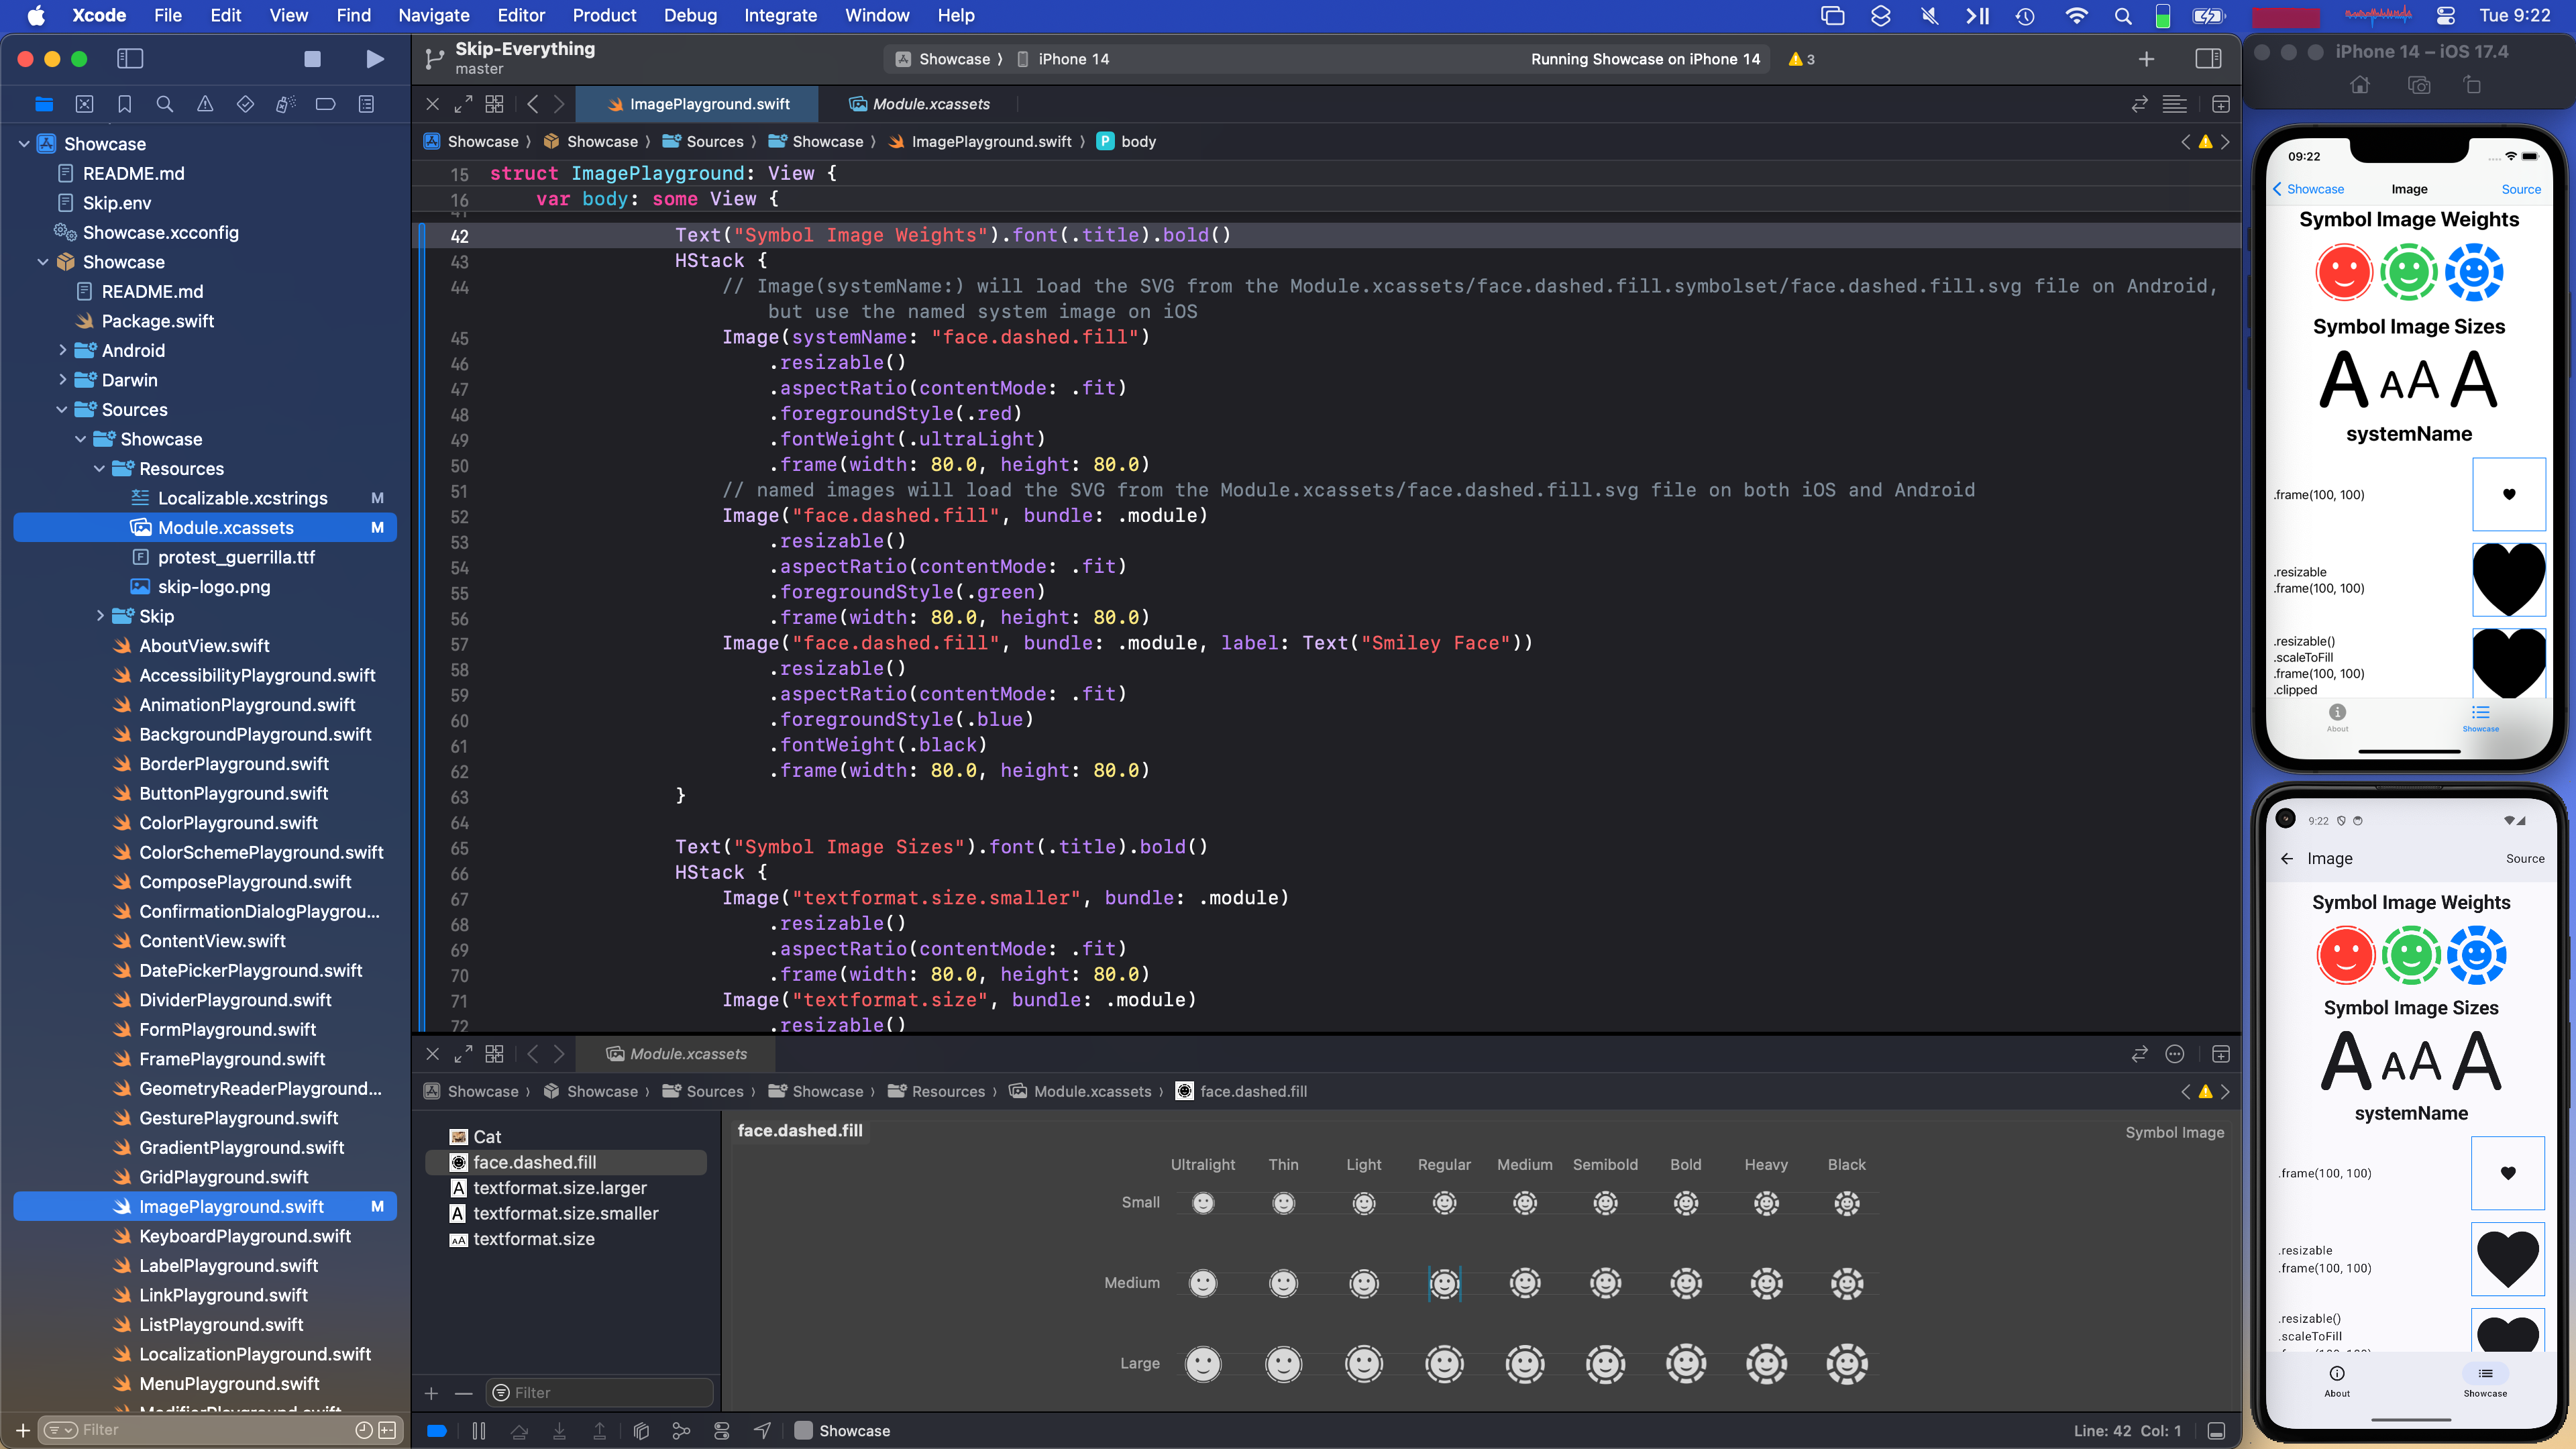Collapse the Resources folder
The image size is (2576, 1449).
coord(99,469)
